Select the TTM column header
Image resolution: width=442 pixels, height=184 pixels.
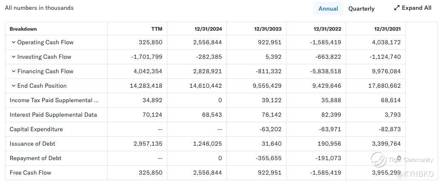(x=157, y=29)
